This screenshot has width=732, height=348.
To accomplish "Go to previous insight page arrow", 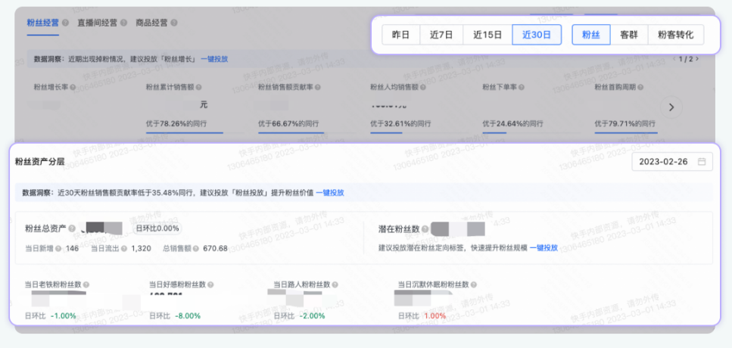I will (674, 59).
